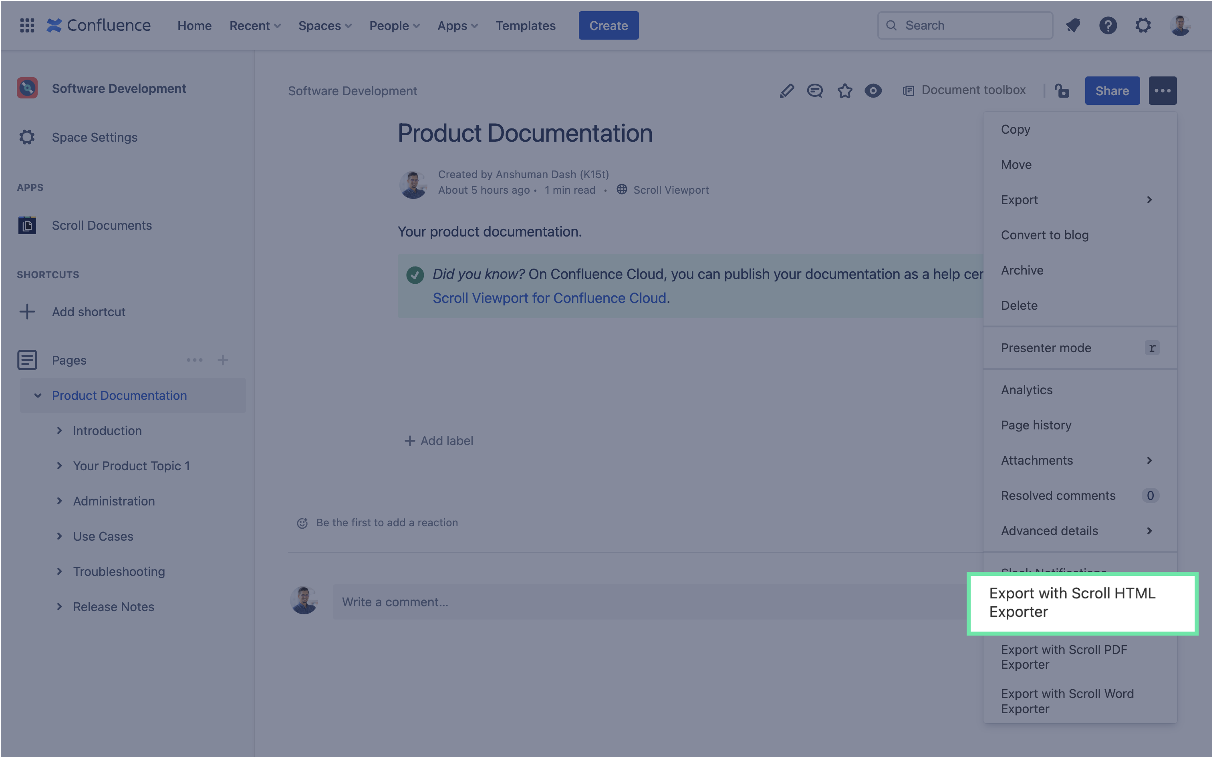Click the help question mark icon
The height and width of the screenshot is (758, 1213).
click(x=1108, y=26)
